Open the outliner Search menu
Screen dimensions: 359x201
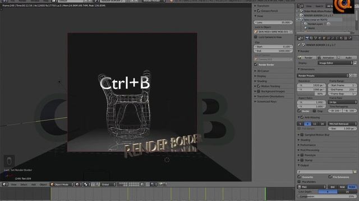point(319,6)
